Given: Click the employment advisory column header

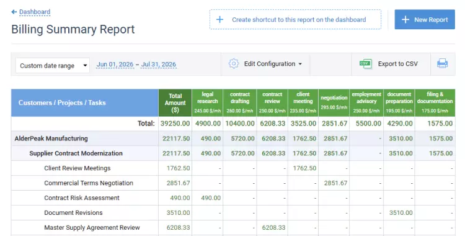Looking at the screenshot, I should [366, 102].
